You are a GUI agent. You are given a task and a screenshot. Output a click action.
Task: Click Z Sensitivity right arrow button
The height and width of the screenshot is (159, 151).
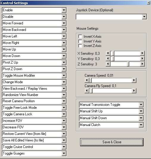coord(142,64)
